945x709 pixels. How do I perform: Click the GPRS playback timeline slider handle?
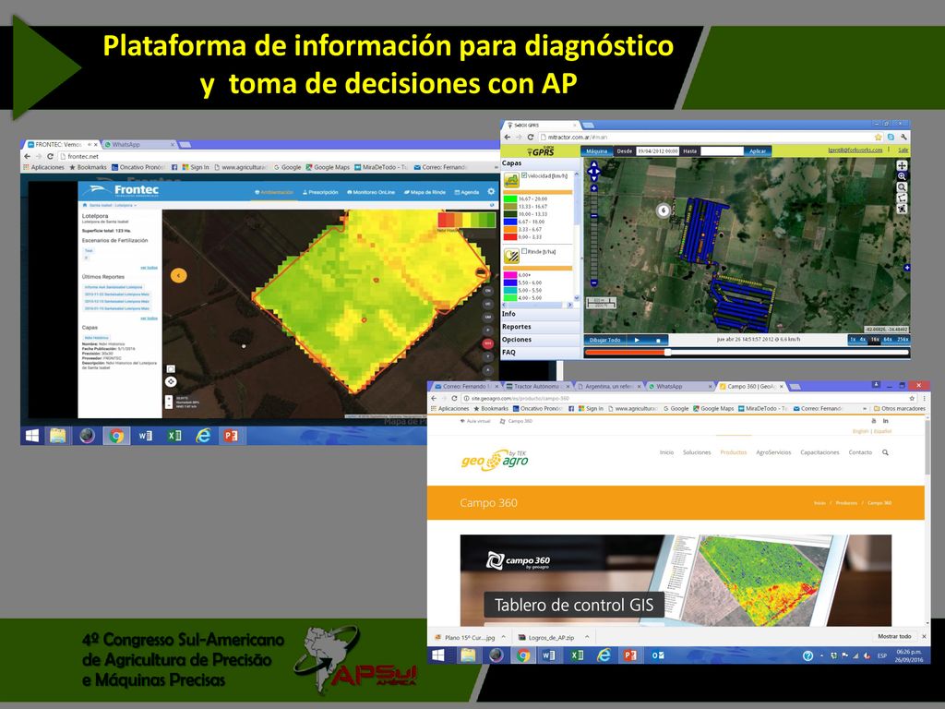click(x=668, y=352)
